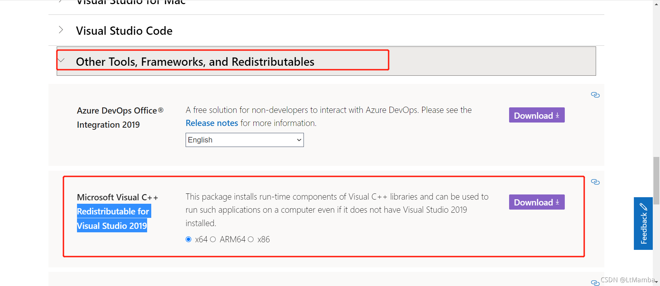Click the download arrow in the Azure DevOps Download button
660x286 pixels.
coord(558,116)
